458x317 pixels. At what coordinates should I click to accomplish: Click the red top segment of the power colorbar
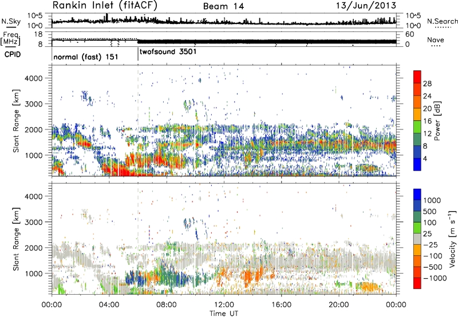417,77
